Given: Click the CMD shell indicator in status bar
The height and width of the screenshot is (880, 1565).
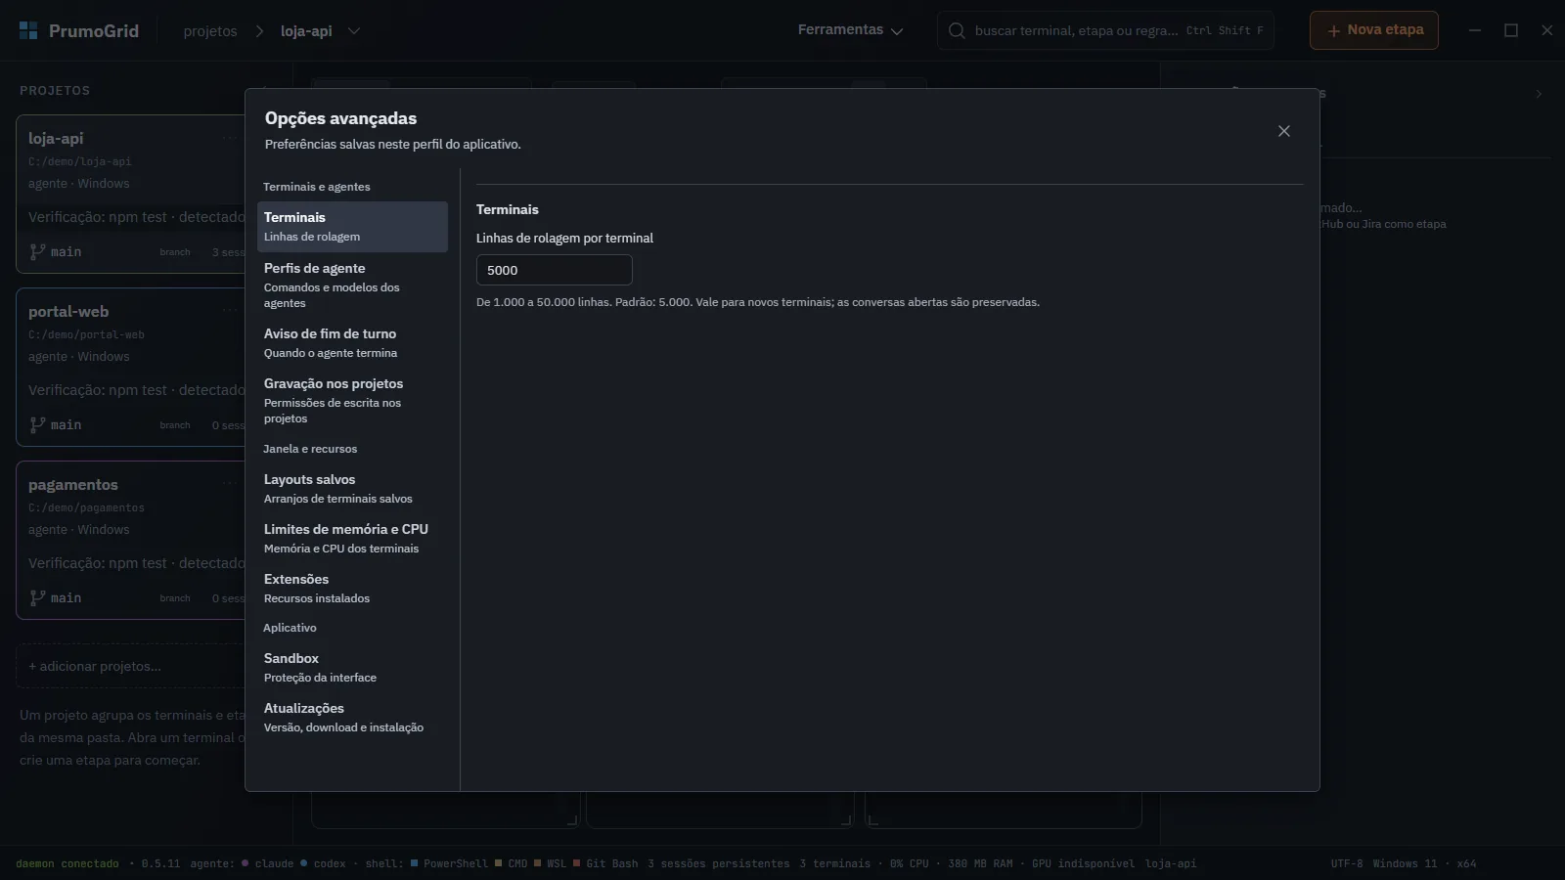Looking at the screenshot, I should [x=511, y=863].
